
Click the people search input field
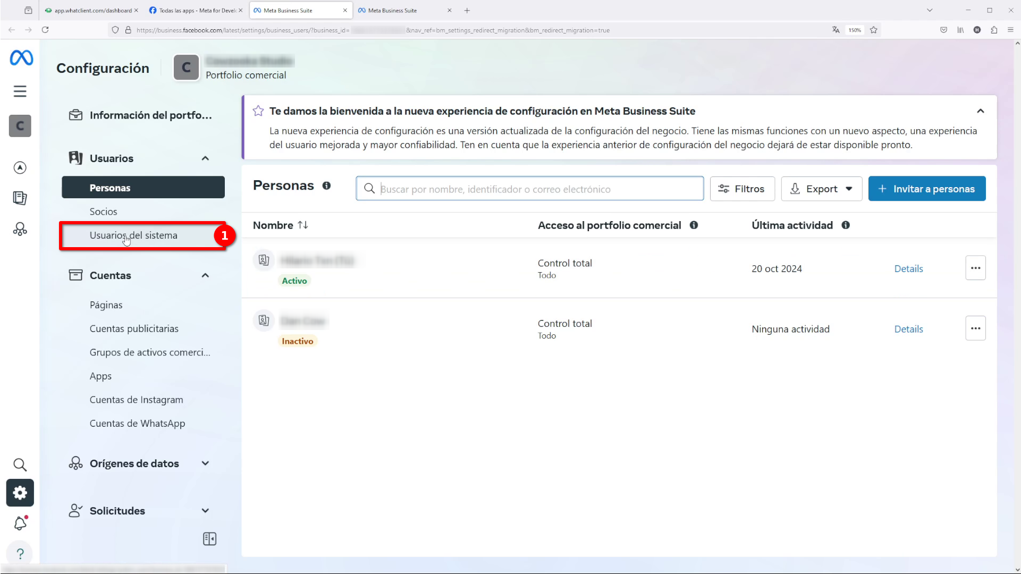(x=530, y=189)
